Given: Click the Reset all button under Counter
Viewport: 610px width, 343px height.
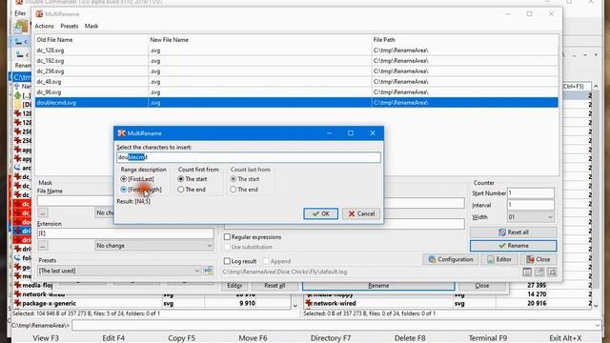Looking at the screenshot, I should point(513,232).
